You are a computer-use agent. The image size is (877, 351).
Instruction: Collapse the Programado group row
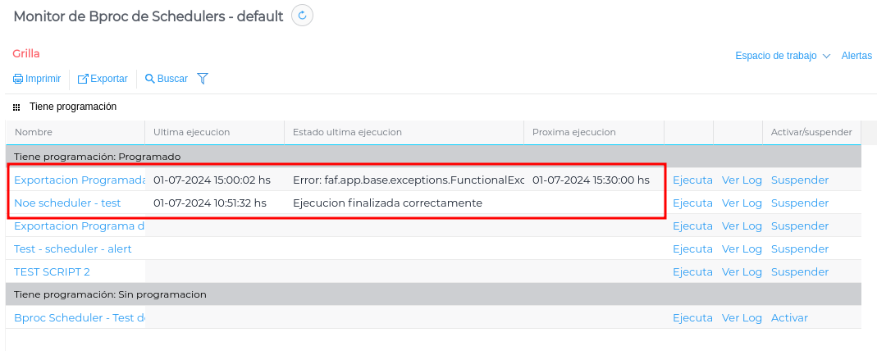click(x=97, y=156)
